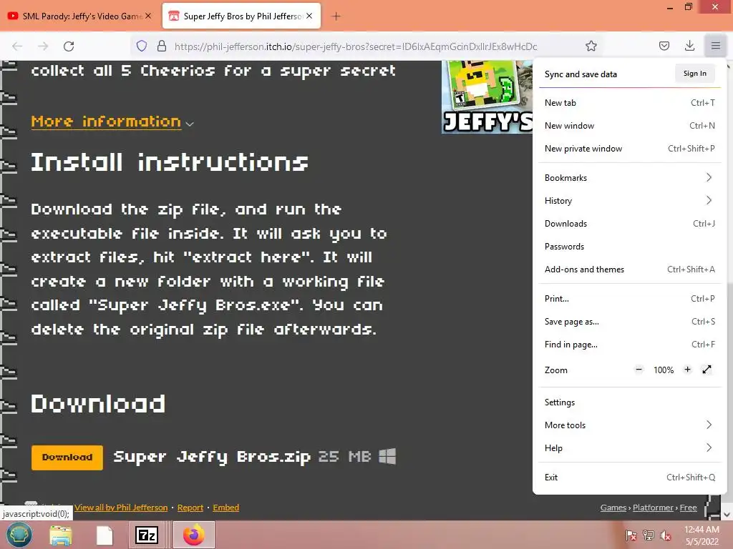Open Add-ons and themes

pos(628,269)
